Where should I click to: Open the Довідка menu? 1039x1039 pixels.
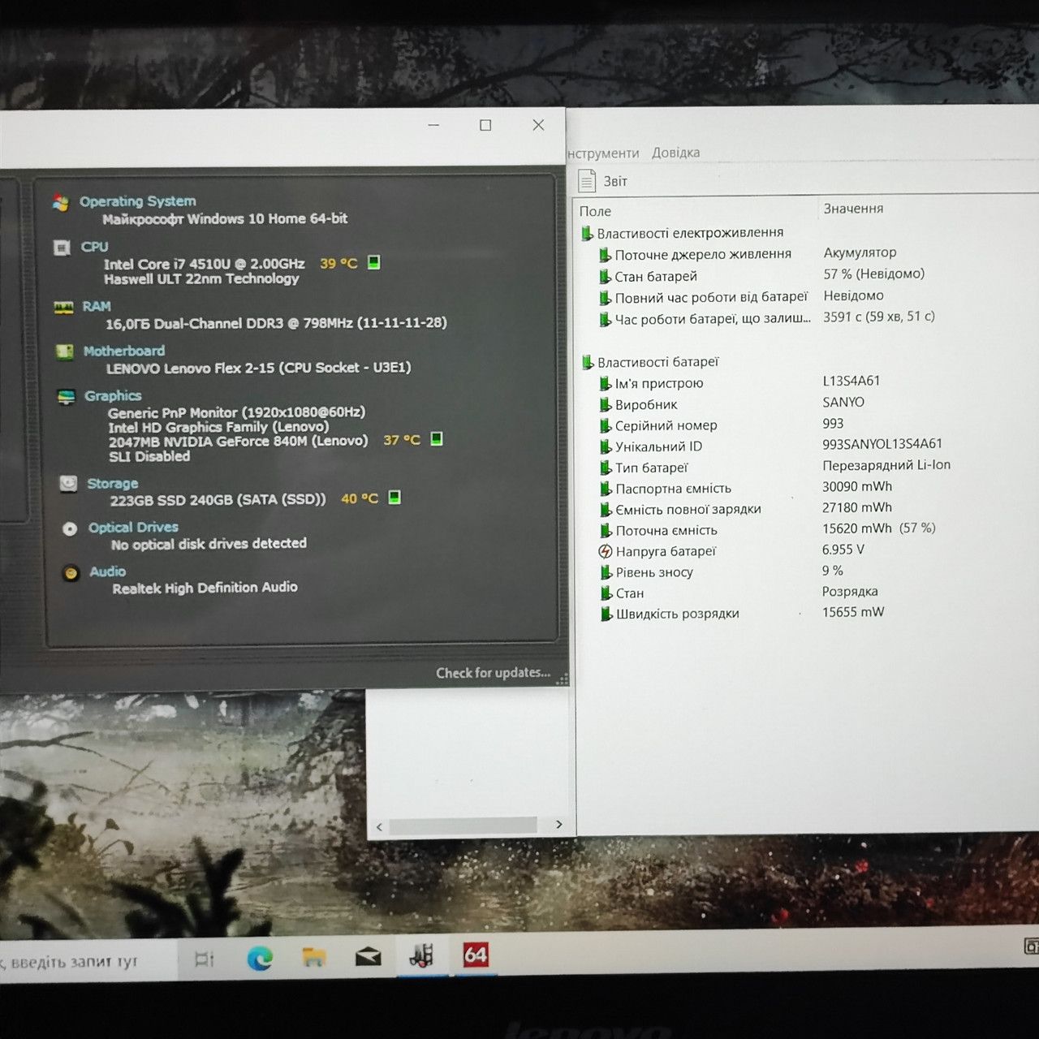point(675,153)
